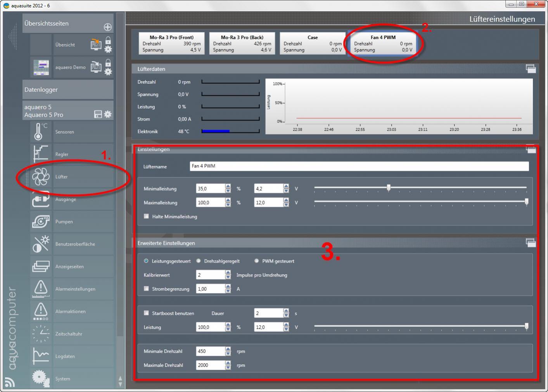
Task: Switch to the Case fan tab
Action: [x=313, y=43]
